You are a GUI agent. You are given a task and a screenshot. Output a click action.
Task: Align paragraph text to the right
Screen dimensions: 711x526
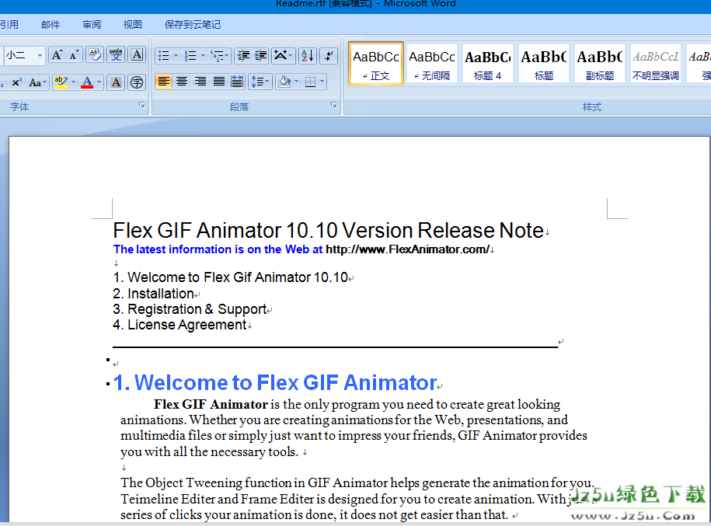[x=200, y=82]
